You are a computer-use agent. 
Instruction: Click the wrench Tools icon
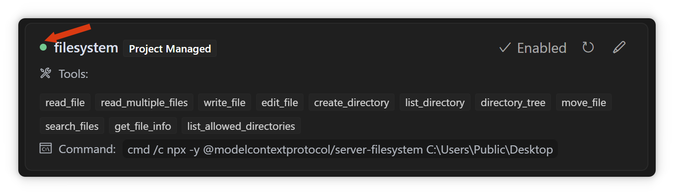[x=46, y=73]
